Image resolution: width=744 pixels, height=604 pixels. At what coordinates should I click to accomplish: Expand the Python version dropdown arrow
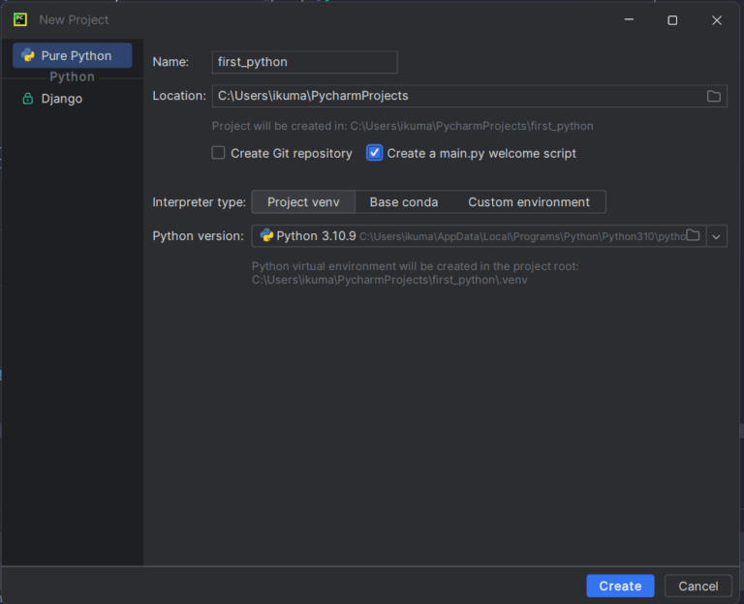point(717,236)
